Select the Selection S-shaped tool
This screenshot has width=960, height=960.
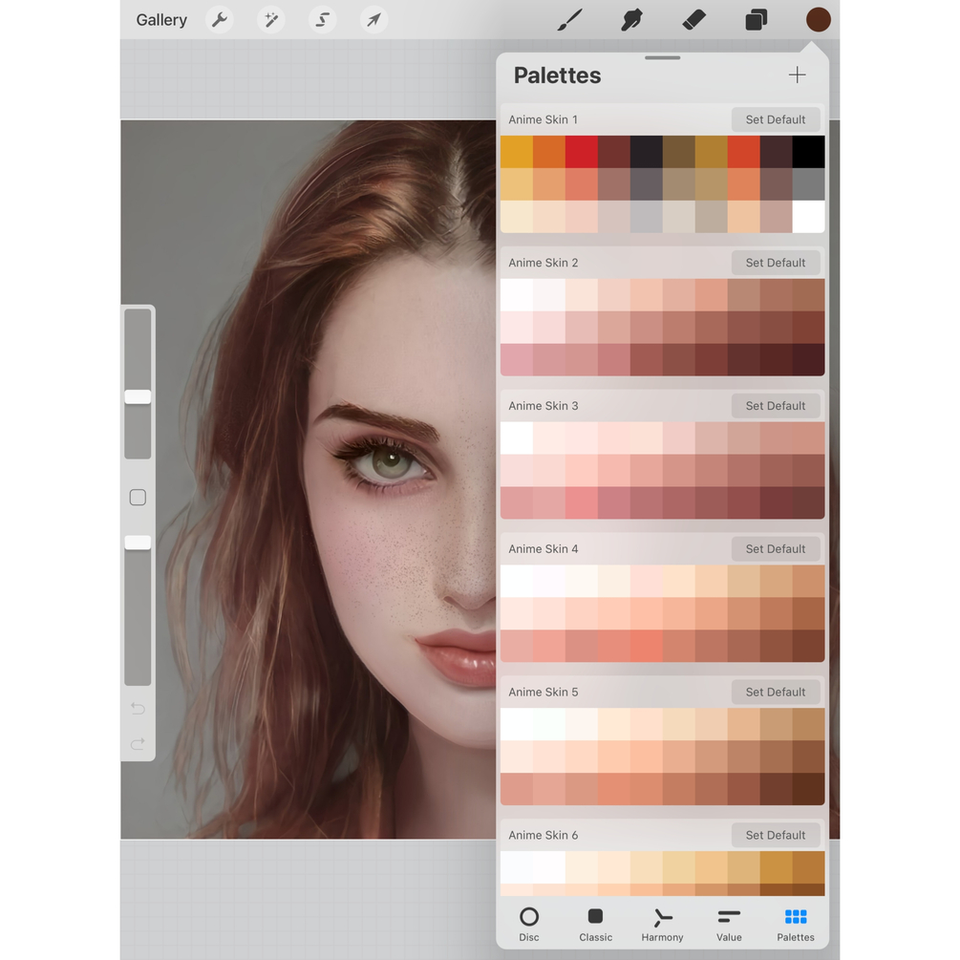pyautogui.click(x=322, y=20)
